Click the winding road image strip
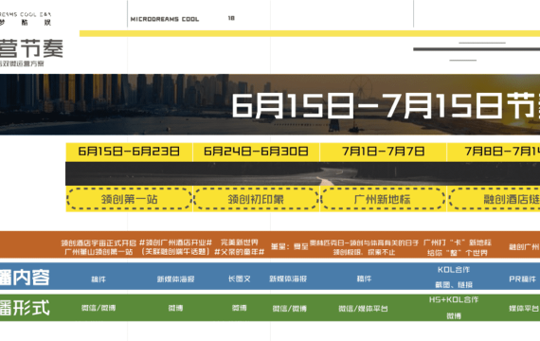 (x=303, y=173)
